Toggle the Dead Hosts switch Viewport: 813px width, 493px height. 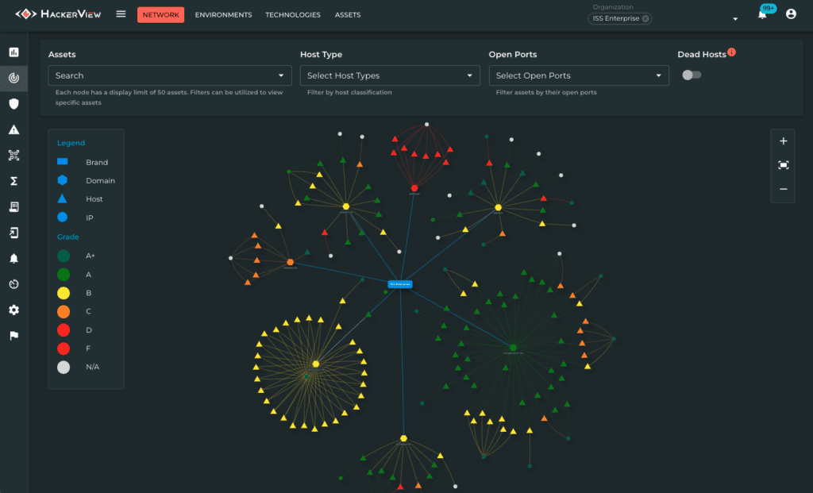click(x=692, y=75)
